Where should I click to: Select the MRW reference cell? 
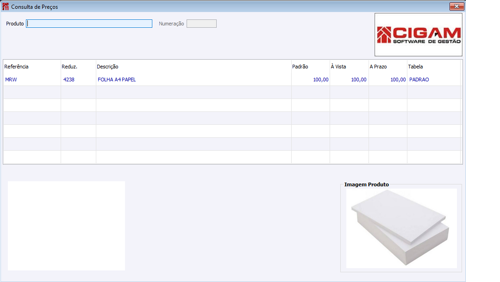pyautogui.click(x=32, y=80)
